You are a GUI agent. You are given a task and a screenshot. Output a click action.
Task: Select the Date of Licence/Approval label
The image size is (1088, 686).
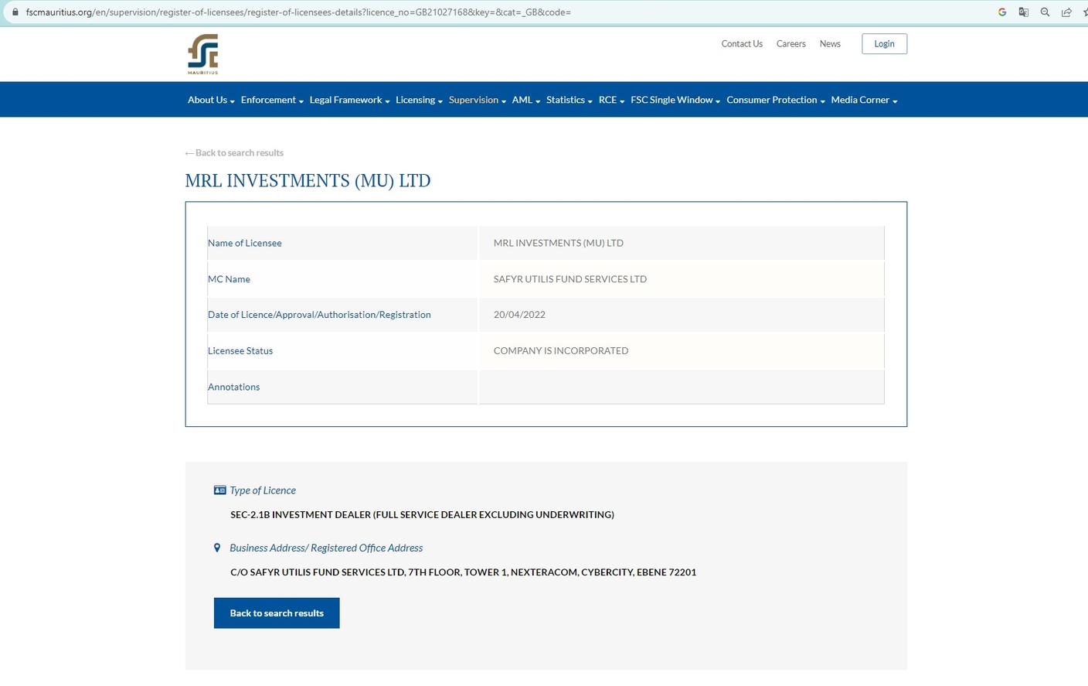point(319,315)
